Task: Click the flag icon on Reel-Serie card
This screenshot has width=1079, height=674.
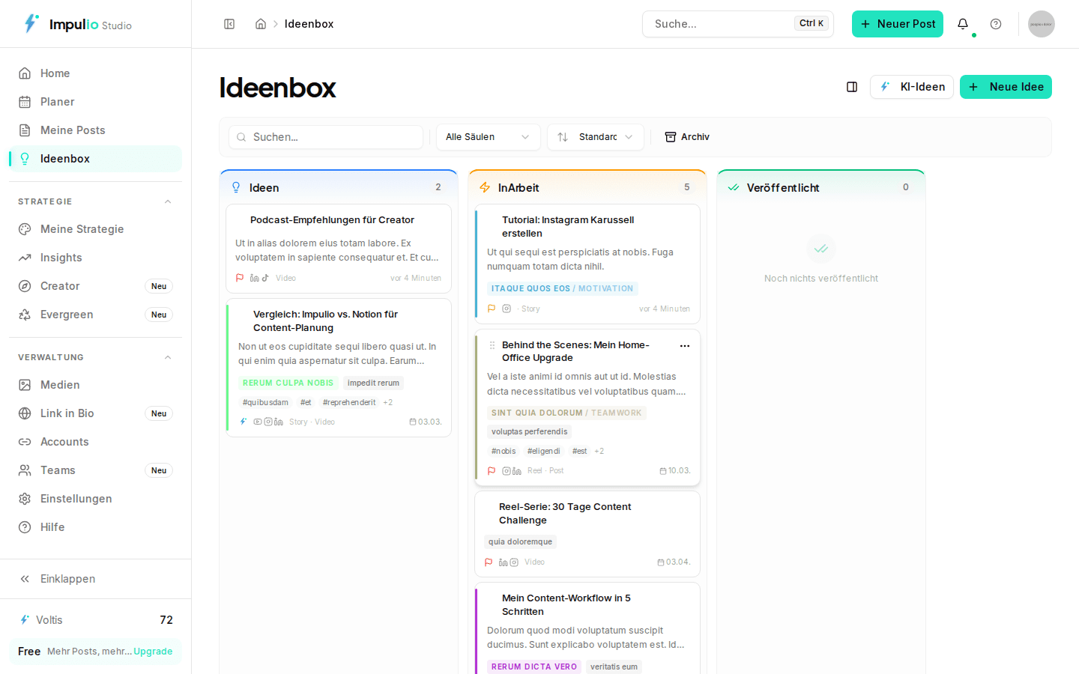Action: click(x=489, y=562)
